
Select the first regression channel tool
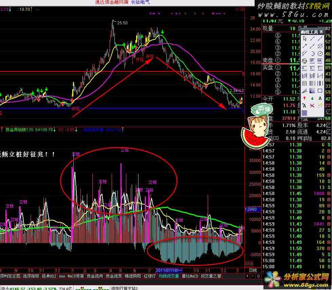[305, 76]
